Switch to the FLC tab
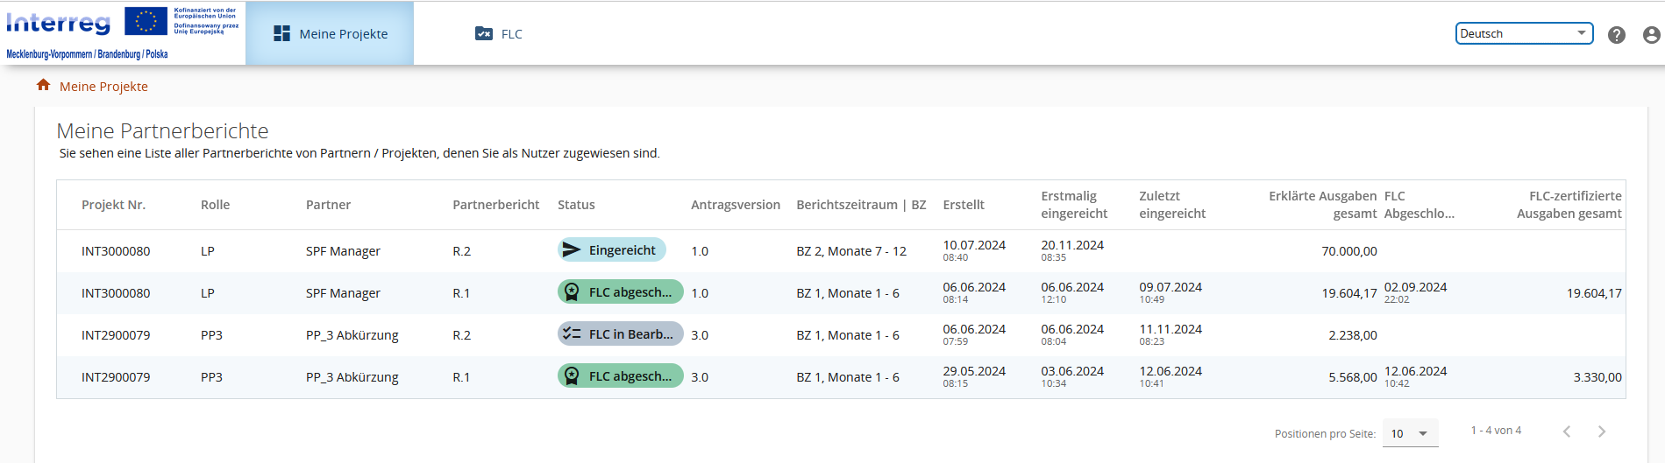Screen dimensions: 1665x463 point(499,34)
